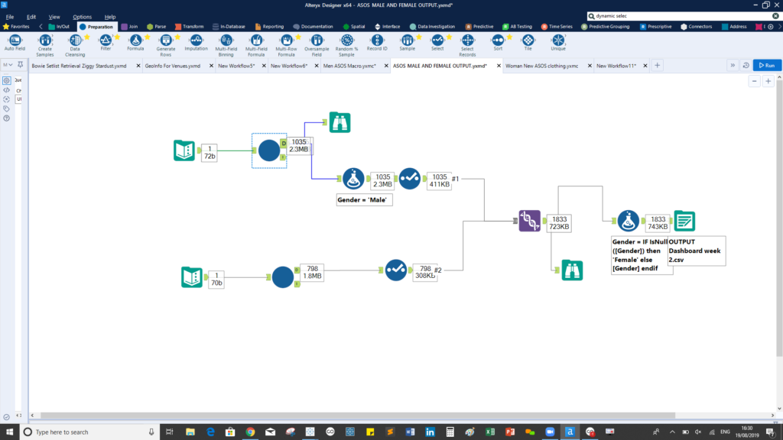Click the Record ID tool
Viewport: 783px width, 440px height.
377,40
